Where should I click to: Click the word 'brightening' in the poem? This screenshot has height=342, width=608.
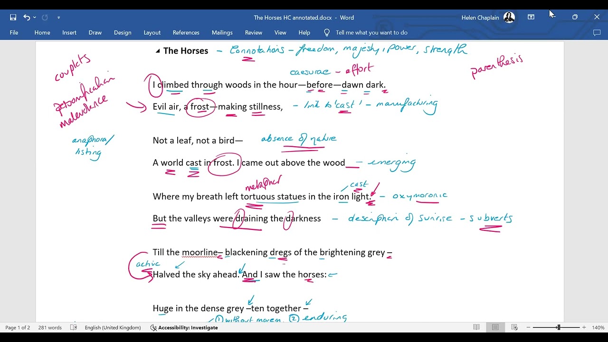342,252
